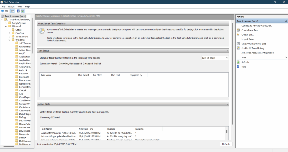The height and width of the screenshot is (152, 288).
Task: Click the Display All Running Tasks icon
Action: (238, 44)
